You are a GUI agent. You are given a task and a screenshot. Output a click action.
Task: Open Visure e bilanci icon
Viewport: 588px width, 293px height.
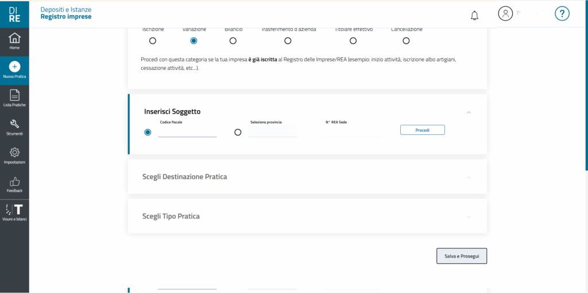[x=14, y=209]
